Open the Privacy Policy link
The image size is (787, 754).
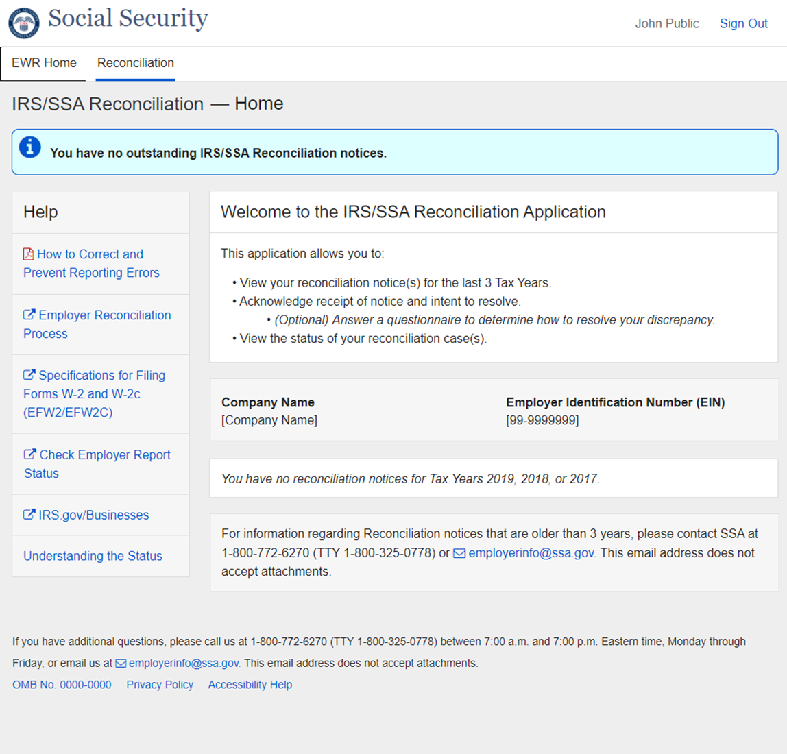(x=160, y=685)
